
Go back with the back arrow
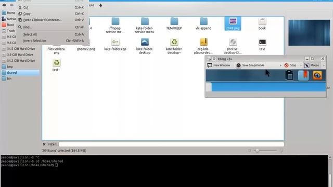tap(4, 5)
